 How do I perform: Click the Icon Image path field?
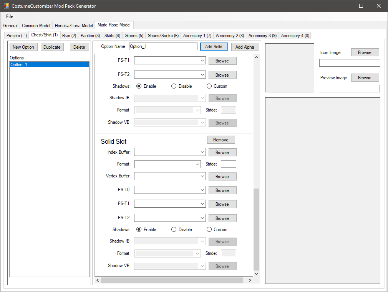[350, 63]
